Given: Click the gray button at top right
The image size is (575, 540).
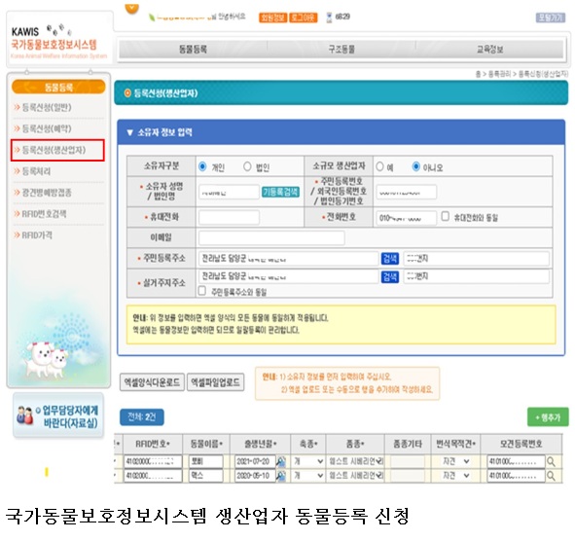Looking at the screenshot, I should pos(550,18).
